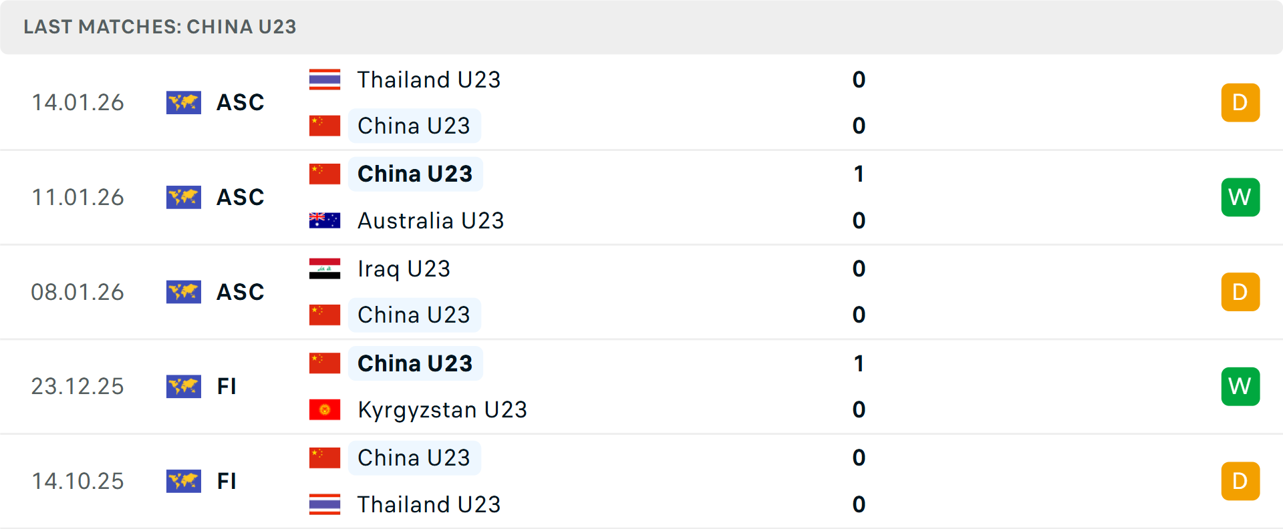
Task: Click the China flag in 11.01.26 match
Action: pos(325,174)
